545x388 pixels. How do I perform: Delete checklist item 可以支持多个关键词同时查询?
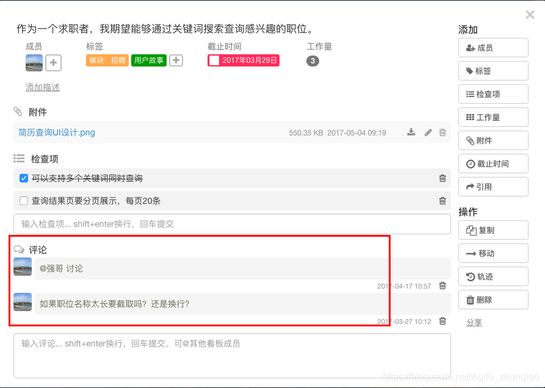442,178
